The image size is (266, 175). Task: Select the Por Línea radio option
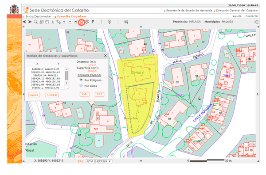[x=81, y=86]
